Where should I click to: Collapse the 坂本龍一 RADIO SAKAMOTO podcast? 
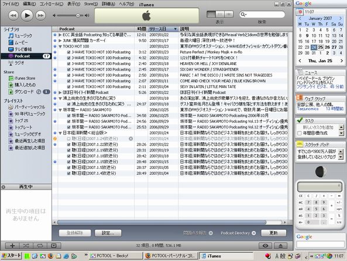60,110
